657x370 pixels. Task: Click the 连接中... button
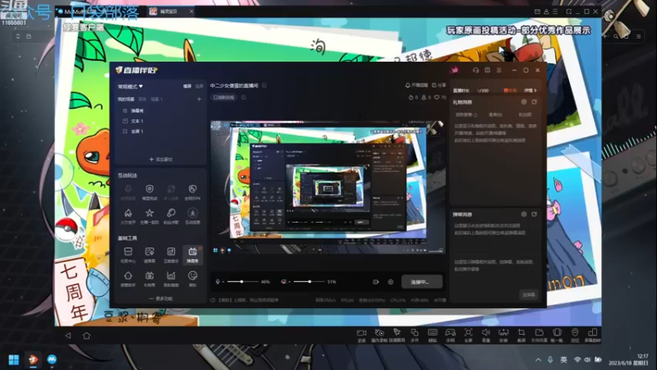click(x=421, y=282)
